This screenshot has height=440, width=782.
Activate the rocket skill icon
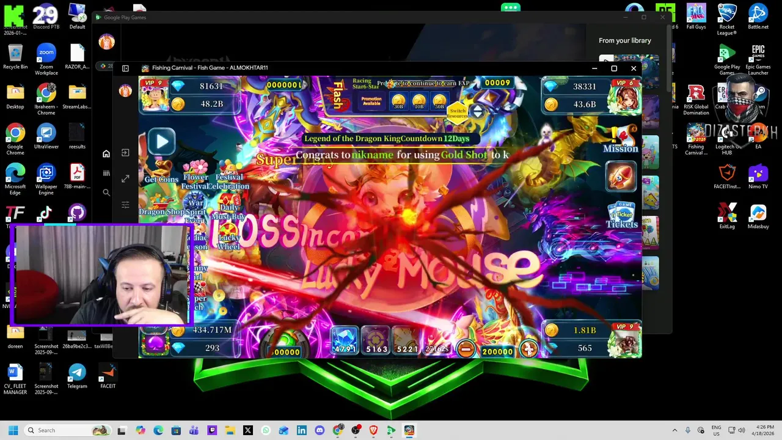621,175
